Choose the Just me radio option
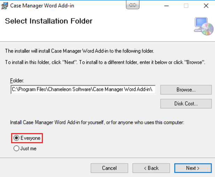This screenshot has height=177, width=215. [16, 149]
